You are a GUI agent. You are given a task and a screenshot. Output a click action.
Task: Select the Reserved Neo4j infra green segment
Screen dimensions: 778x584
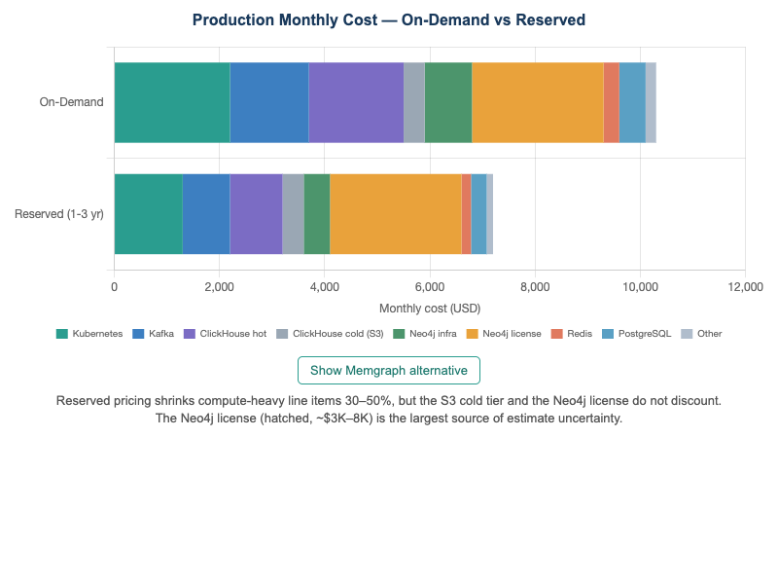[x=317, y=214]
